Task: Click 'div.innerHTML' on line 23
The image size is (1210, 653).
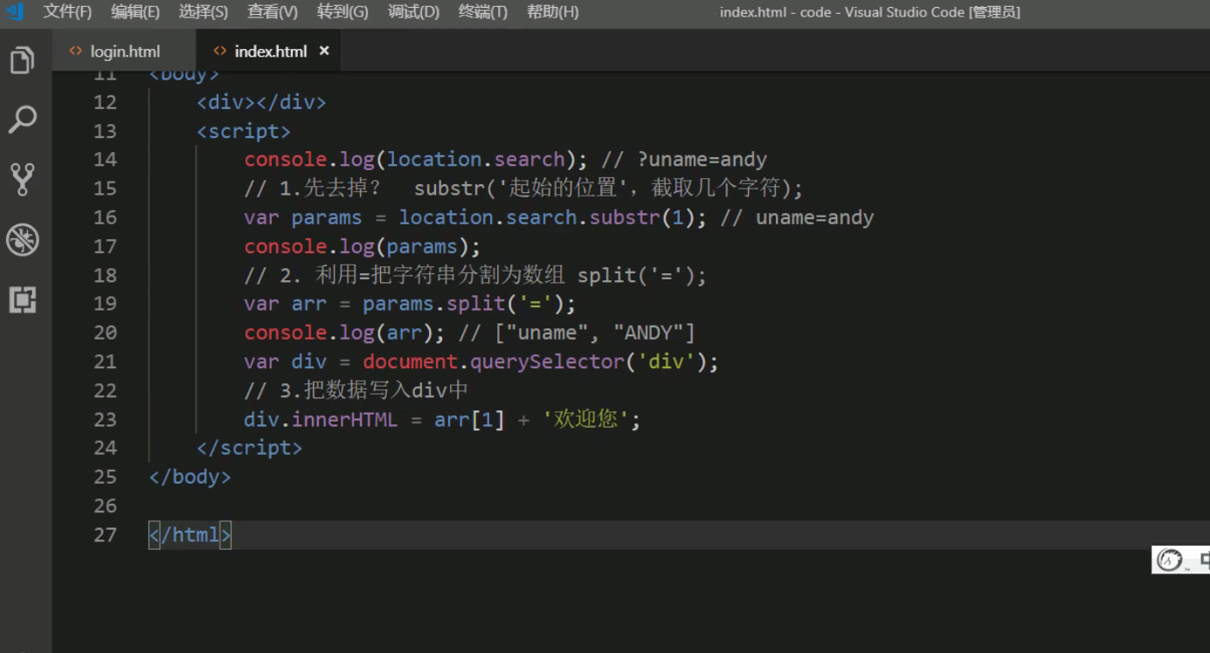Action: [321, 420]
